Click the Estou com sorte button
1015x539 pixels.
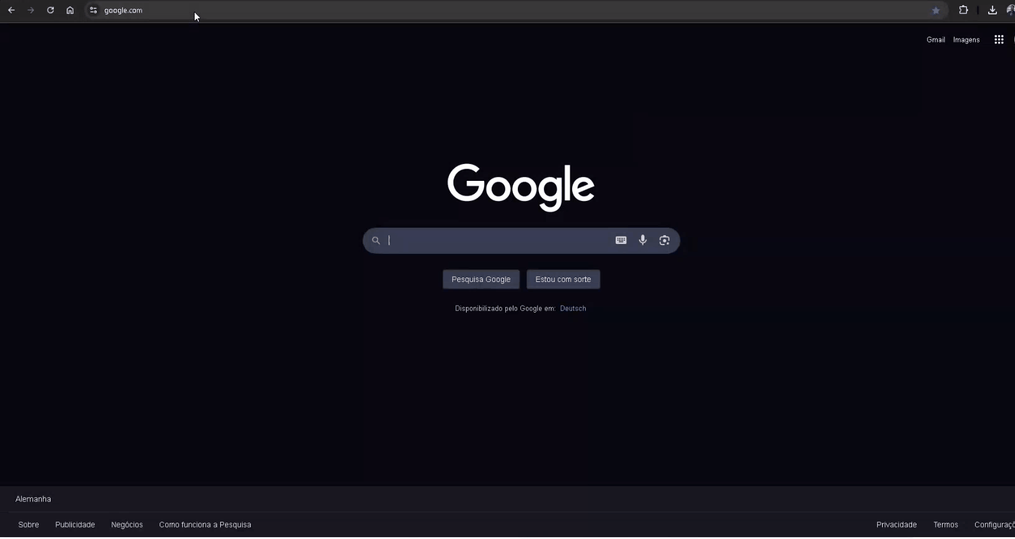(563, 279)
